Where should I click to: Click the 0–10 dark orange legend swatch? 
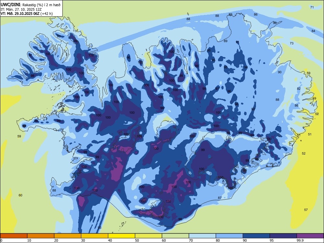pyautogui.click(x=14, y=236)
